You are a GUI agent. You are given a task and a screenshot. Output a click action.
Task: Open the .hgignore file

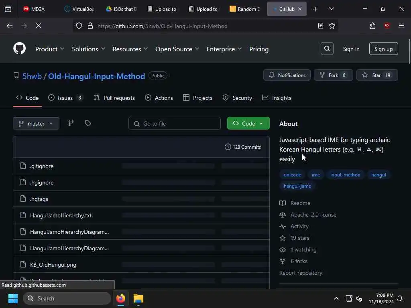(x=42, y=182)
